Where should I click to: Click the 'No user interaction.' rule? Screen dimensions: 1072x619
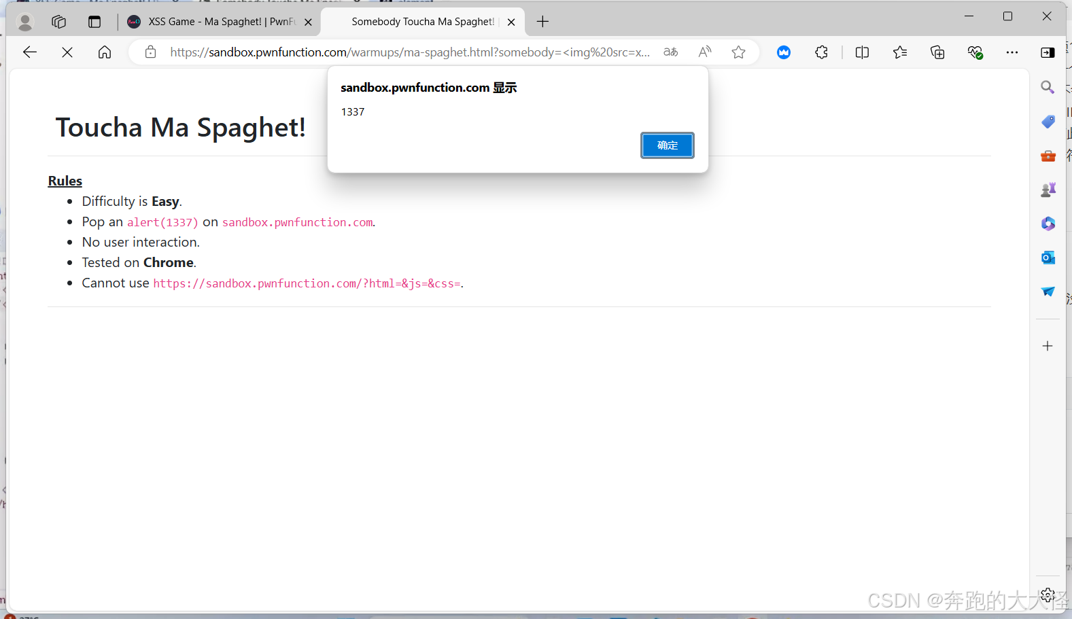141,242
